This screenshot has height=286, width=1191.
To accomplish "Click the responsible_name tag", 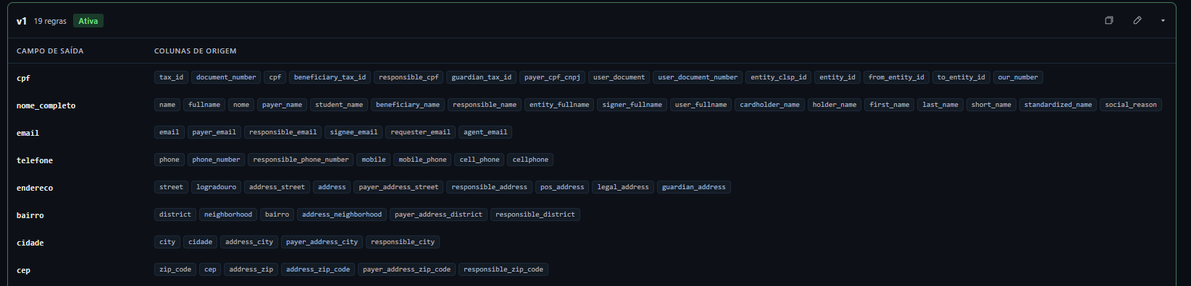I will tap(485, 105).
